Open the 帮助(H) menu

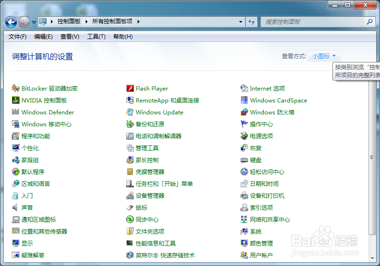pyautogui.click(x=123, y=37)
